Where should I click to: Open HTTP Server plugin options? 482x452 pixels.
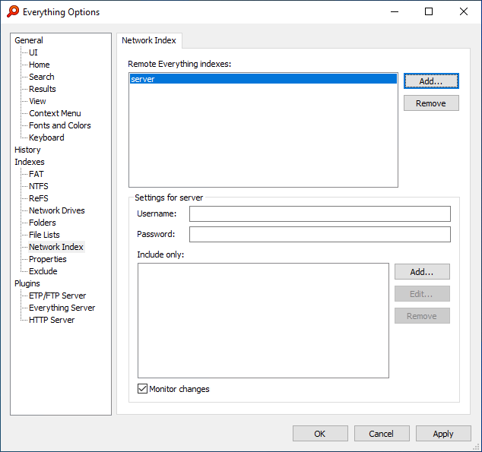(52, 320)
